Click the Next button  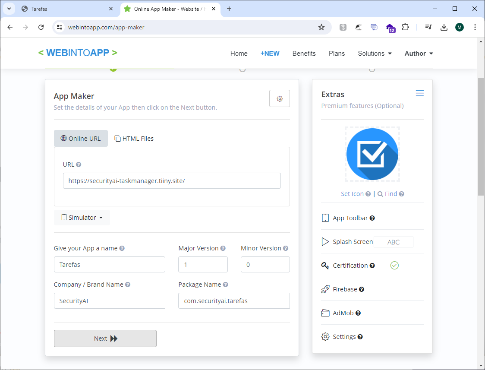click(x=105, y=338)
